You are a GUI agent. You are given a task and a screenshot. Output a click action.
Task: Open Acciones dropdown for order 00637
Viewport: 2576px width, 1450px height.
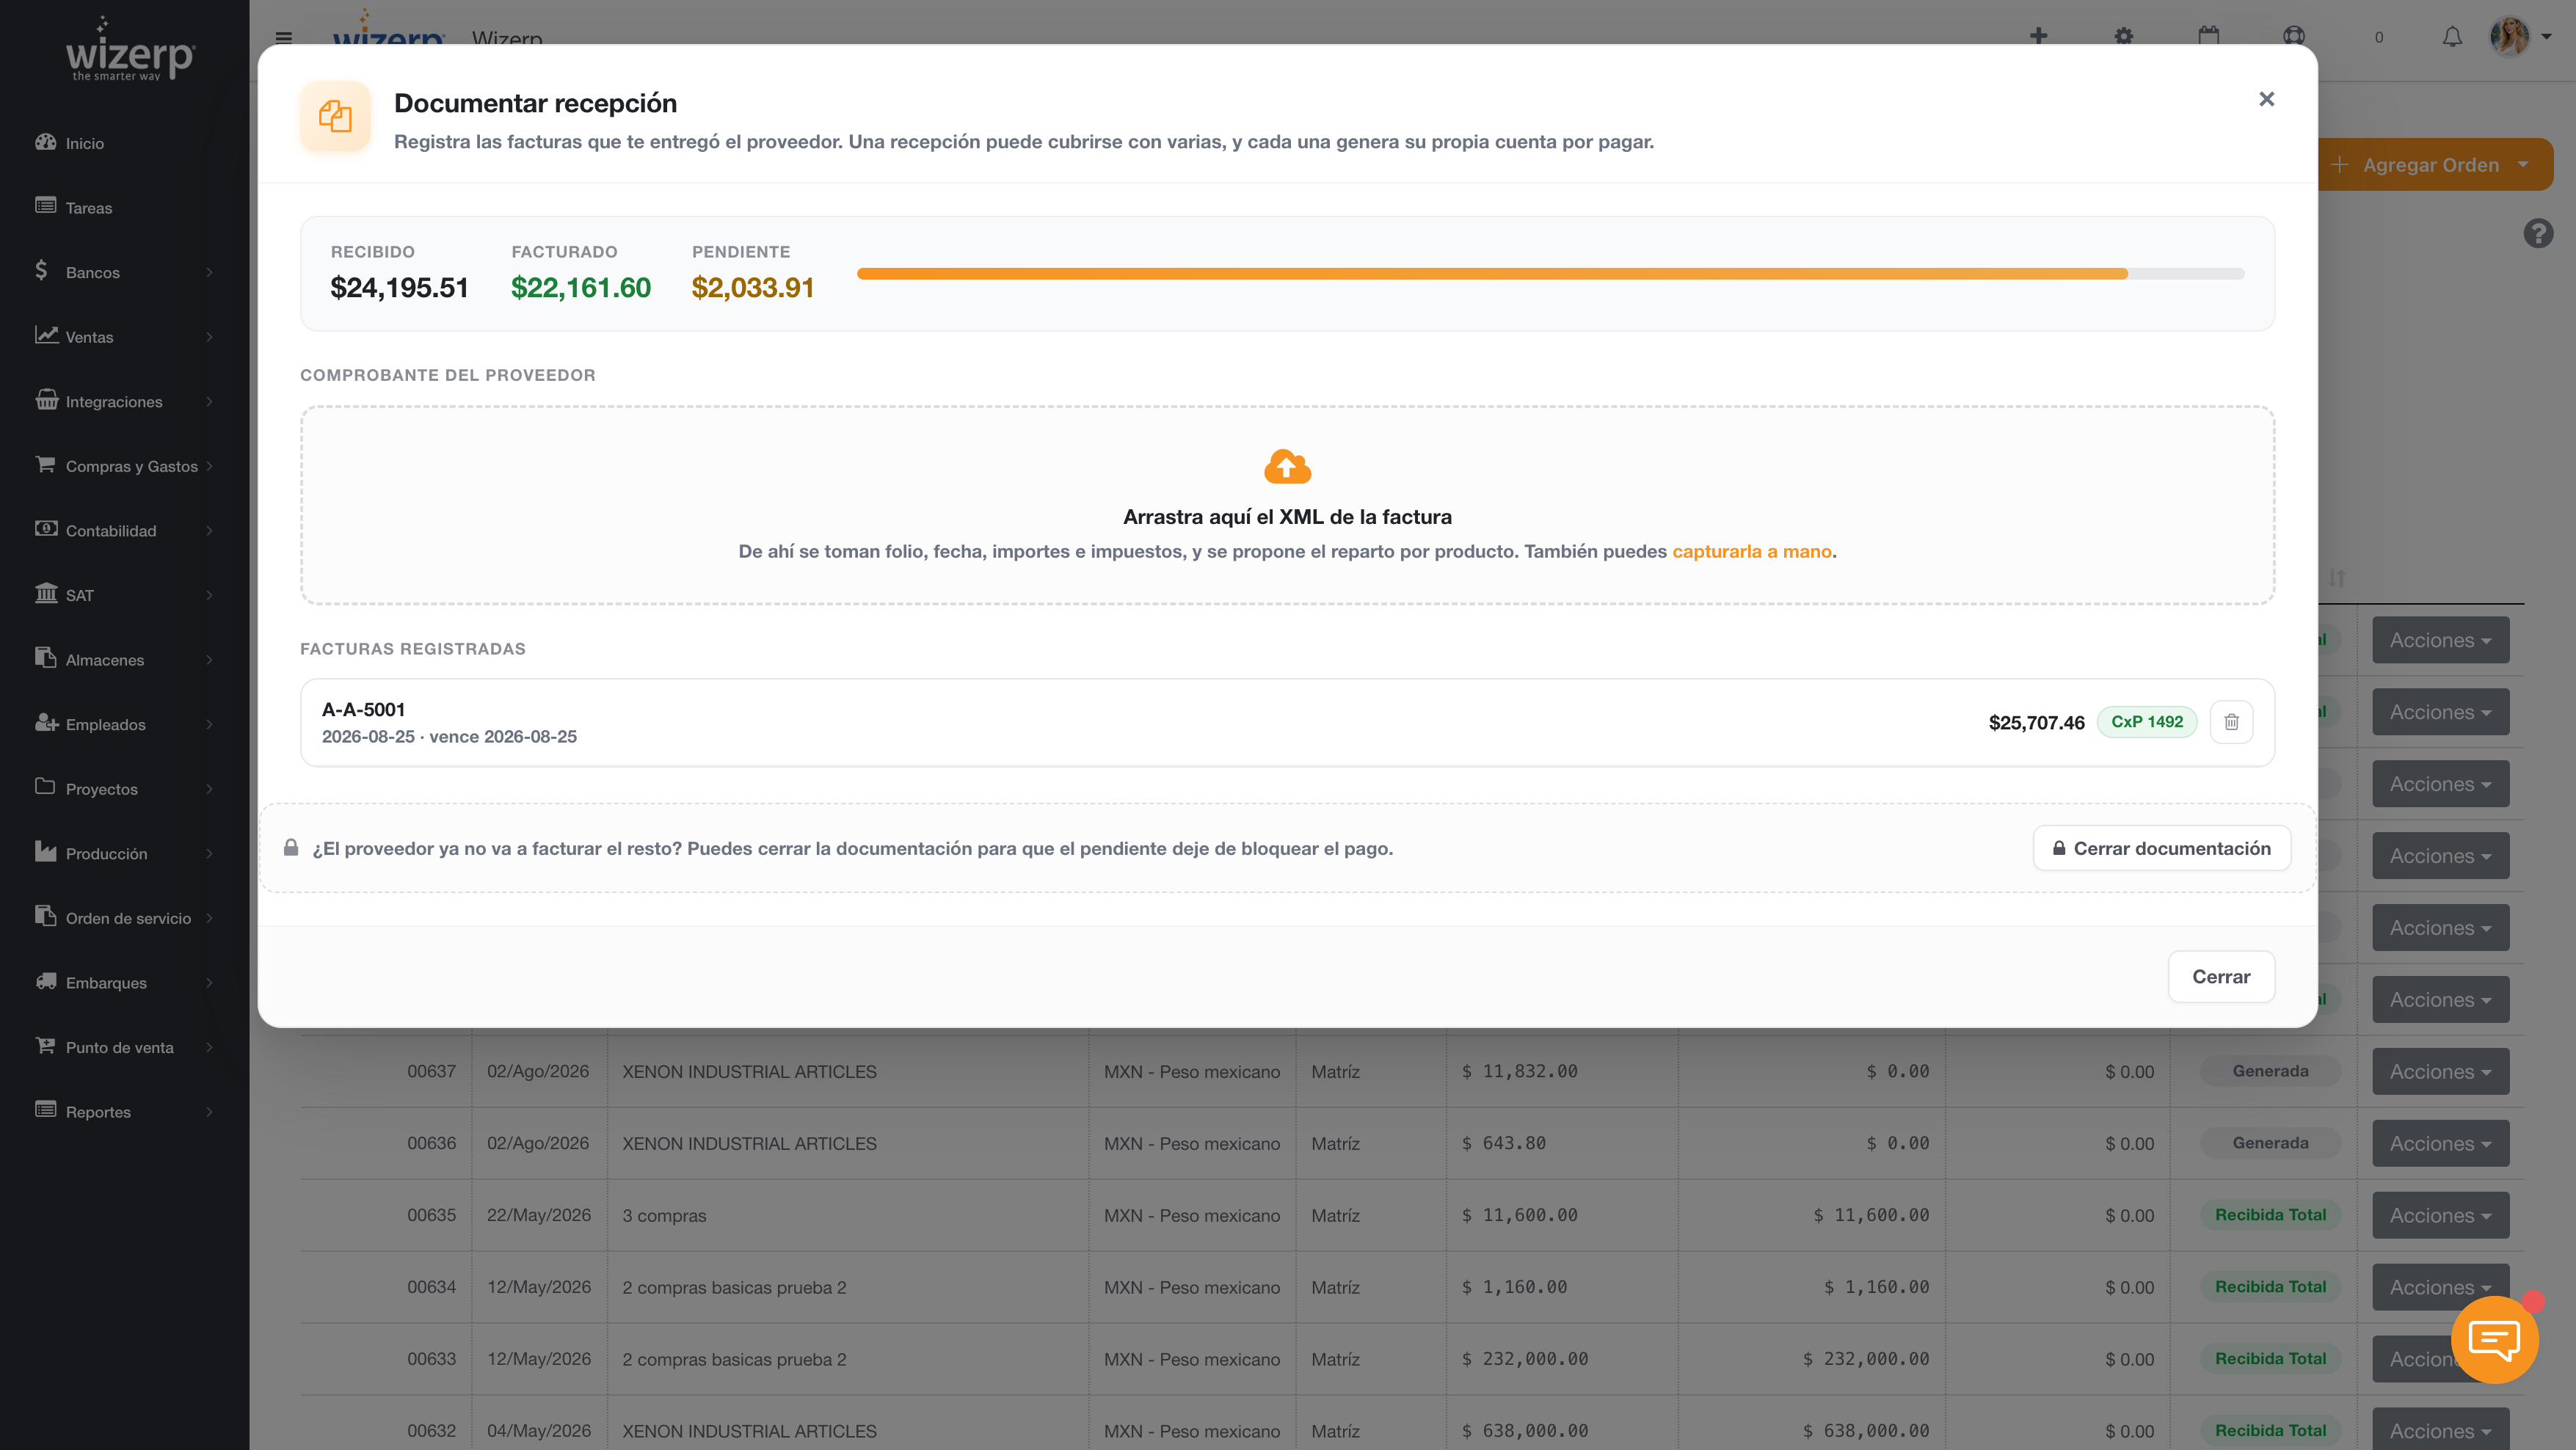click(x=2440, y=1071)
